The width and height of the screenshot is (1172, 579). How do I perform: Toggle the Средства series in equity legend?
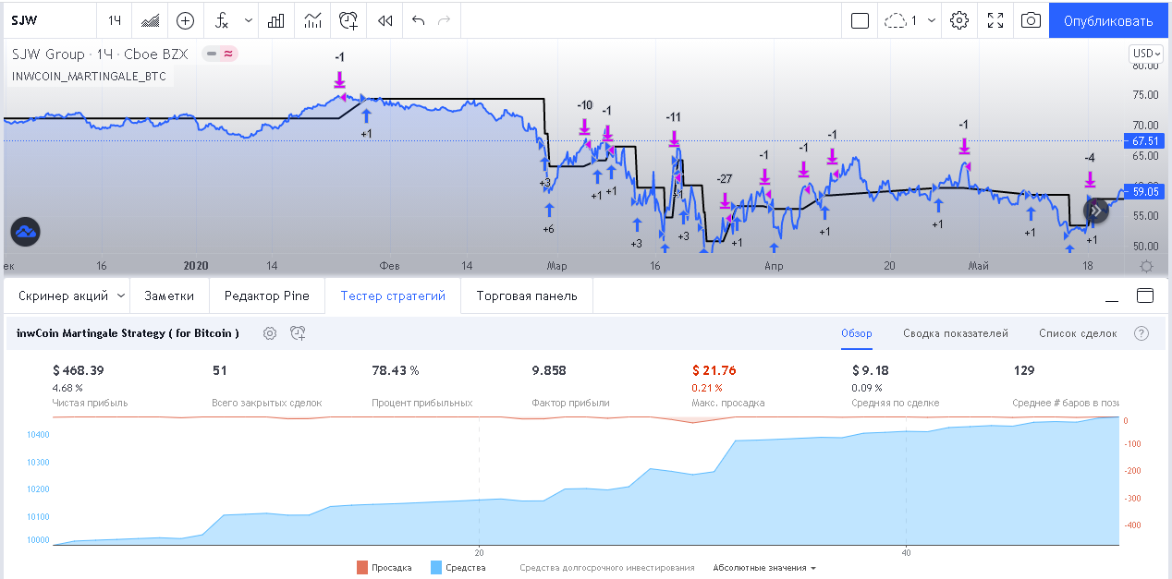458,568
